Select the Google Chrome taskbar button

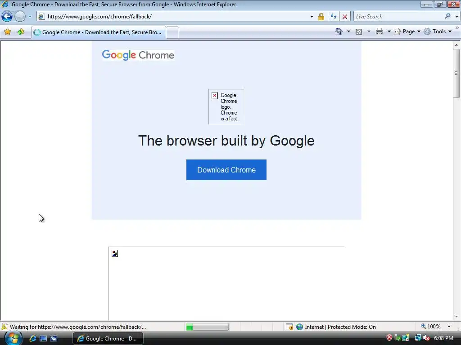[x=108, y=339]
